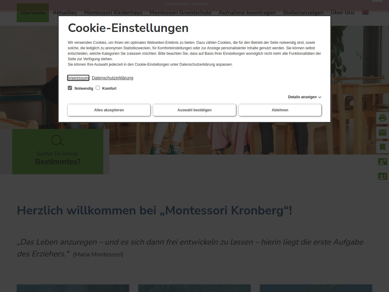Click the chevron next to Details anzeigen

[320, 97]
